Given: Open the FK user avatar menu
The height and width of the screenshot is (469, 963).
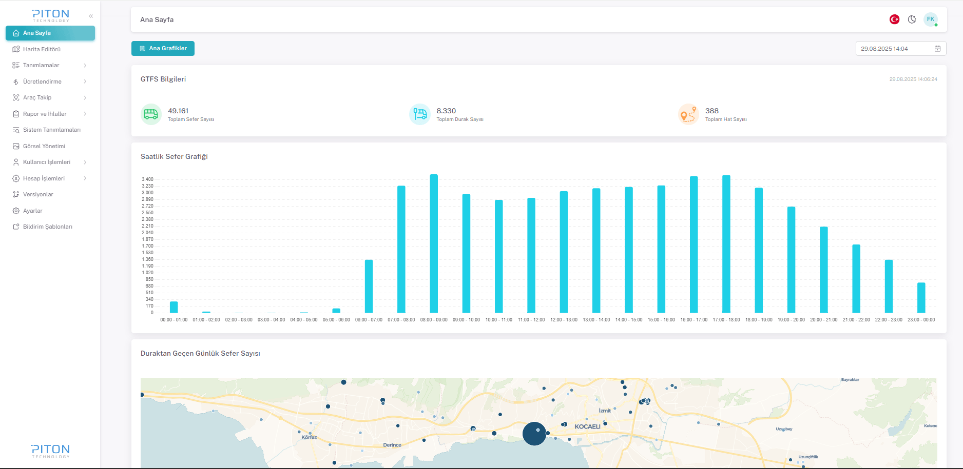Looking at the screenshot, I should pos(930,19).
